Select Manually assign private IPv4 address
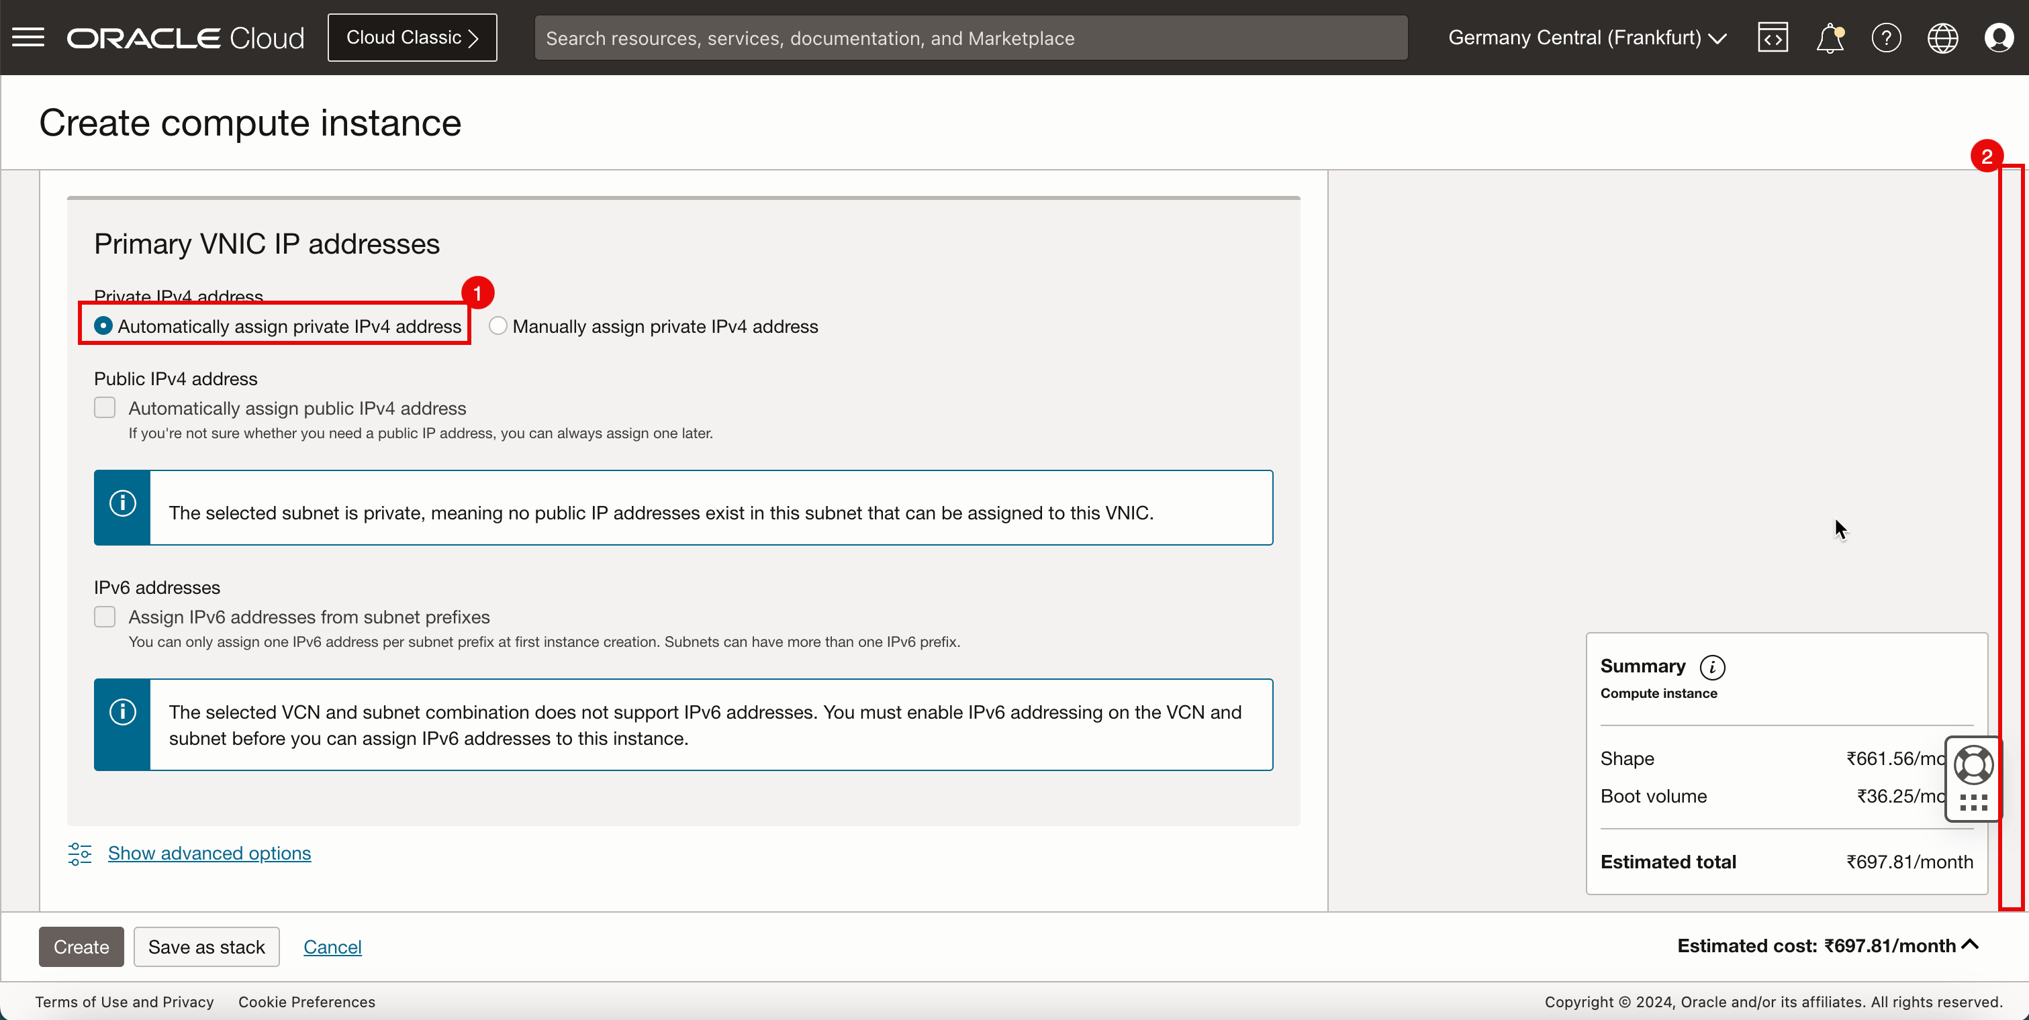The image size is (2029, 1020). point(498,326)
